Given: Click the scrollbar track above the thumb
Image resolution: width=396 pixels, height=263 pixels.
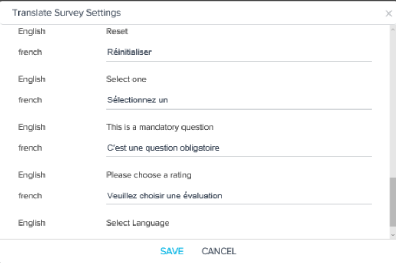Looking at the screenshot, I should click(x=393, y=105).
